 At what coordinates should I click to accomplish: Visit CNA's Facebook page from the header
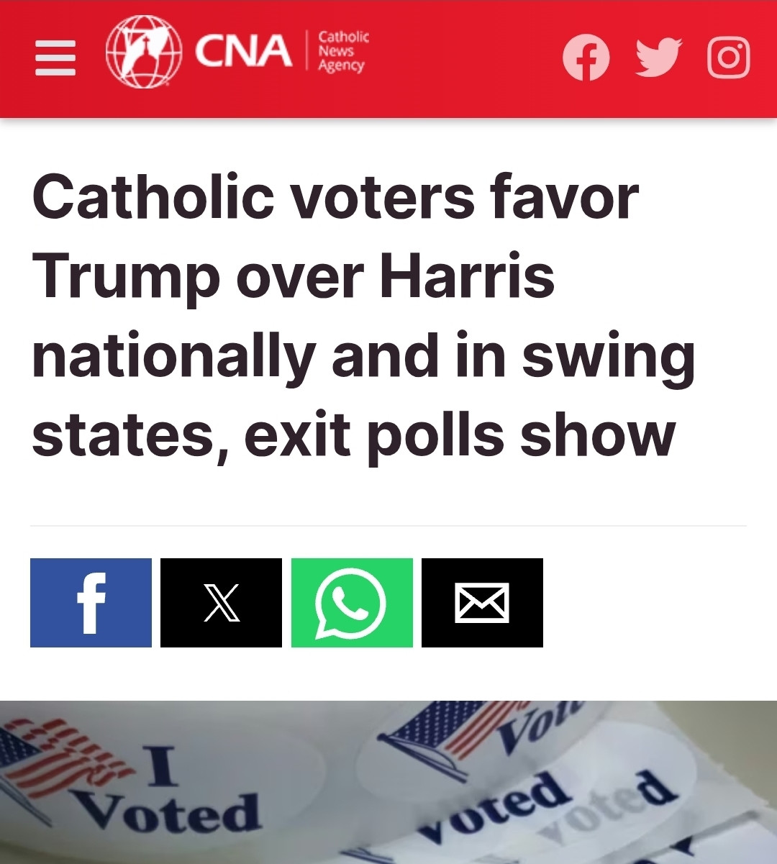[x=586, y=58]
